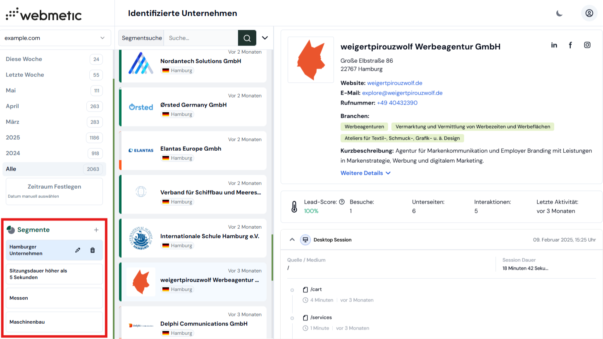
Task: Select 2025 time filter
Action: click(54, 137)
